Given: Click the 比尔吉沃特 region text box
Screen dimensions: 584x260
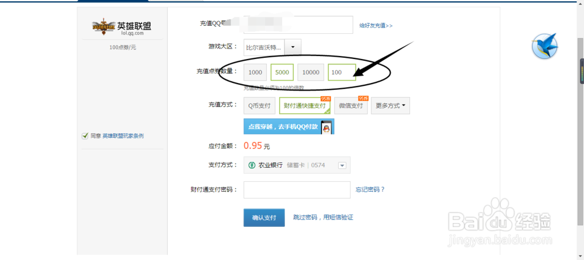Looking at the screenshot, I should (x=264, y=47).
